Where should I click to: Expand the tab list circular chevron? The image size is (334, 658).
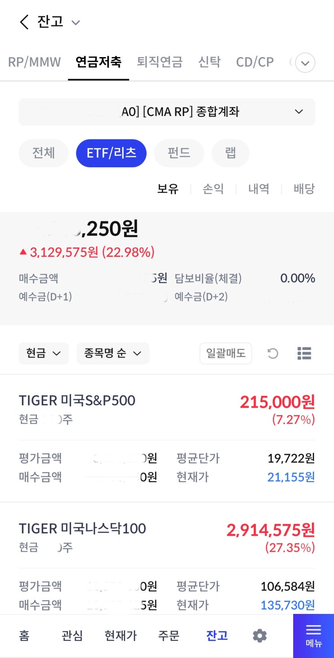tap(305, 63)
